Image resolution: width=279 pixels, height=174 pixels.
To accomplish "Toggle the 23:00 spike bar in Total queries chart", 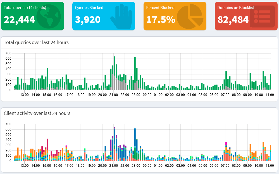I will 135,72.
